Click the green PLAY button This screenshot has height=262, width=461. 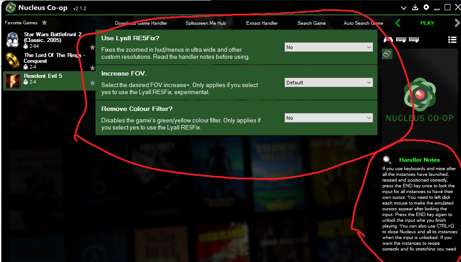click(x=427, y=23)
